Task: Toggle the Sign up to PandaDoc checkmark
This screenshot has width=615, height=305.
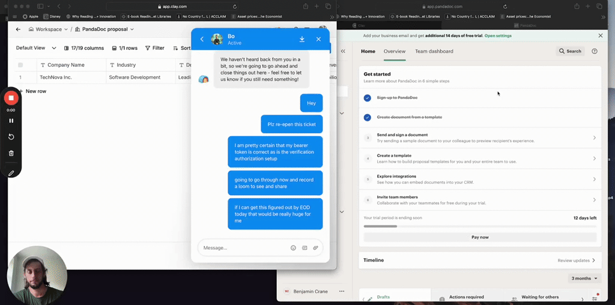Action: coord(368,97)
